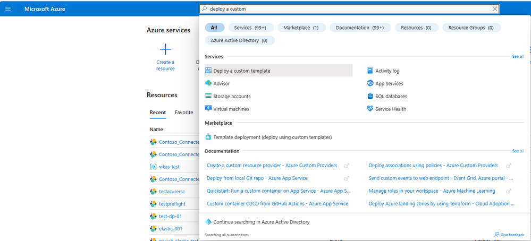Click the Virtual machines icon
The height and width of the screenshot is (241, 531).
click(208, 109)
